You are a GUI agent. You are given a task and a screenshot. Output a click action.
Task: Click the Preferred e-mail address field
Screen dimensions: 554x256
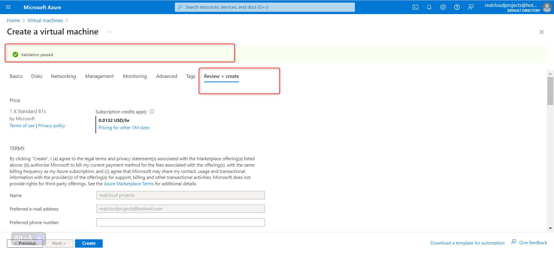coord(181,209)
